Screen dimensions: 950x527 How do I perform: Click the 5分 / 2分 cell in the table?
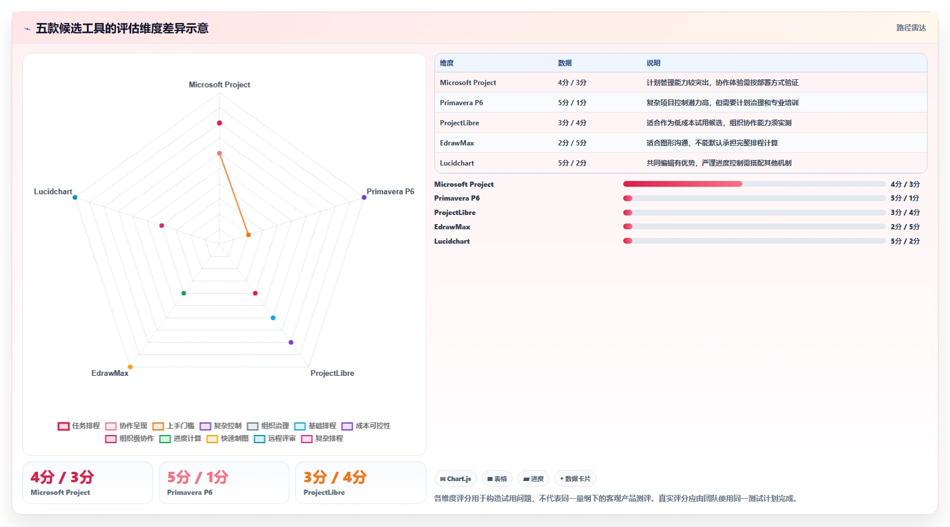(572, 163)
